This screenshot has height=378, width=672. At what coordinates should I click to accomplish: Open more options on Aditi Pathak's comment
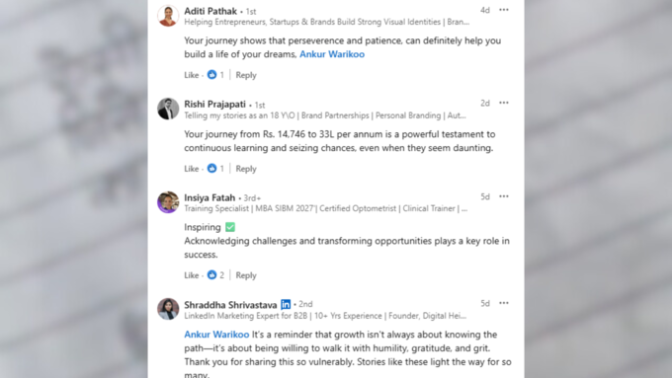point(504,10)
